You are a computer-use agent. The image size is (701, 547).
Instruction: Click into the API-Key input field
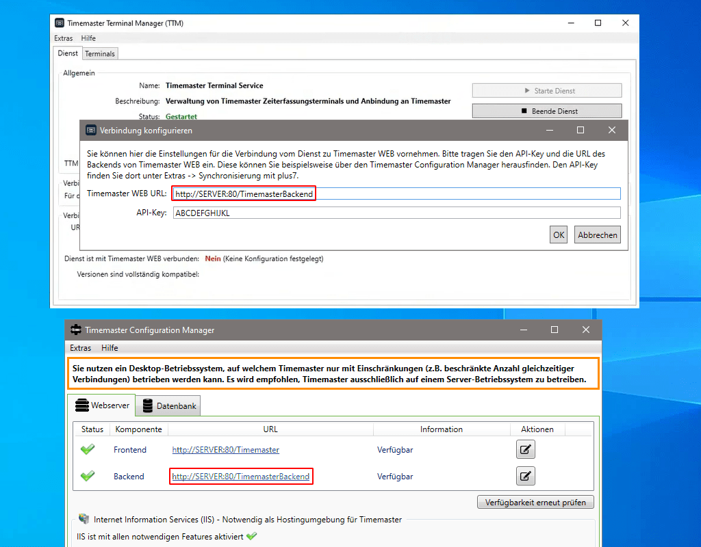point(396,213)
